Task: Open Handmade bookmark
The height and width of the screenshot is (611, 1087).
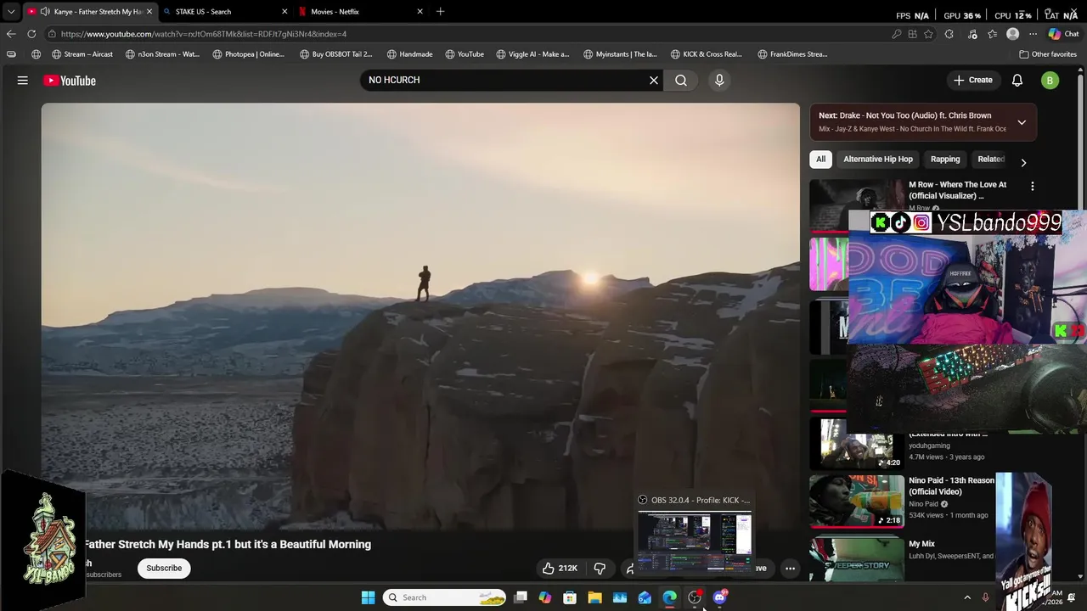Action: point(409,54)
